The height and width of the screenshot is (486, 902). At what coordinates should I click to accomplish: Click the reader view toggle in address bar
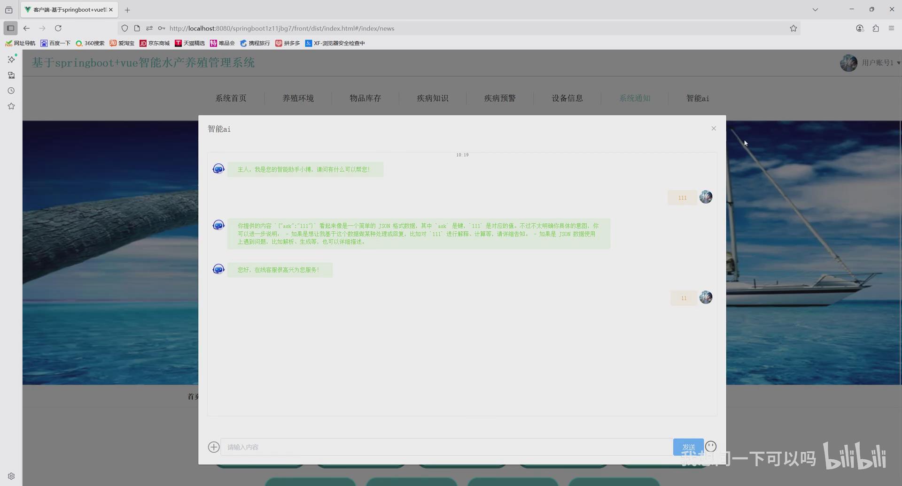point(137,28)
